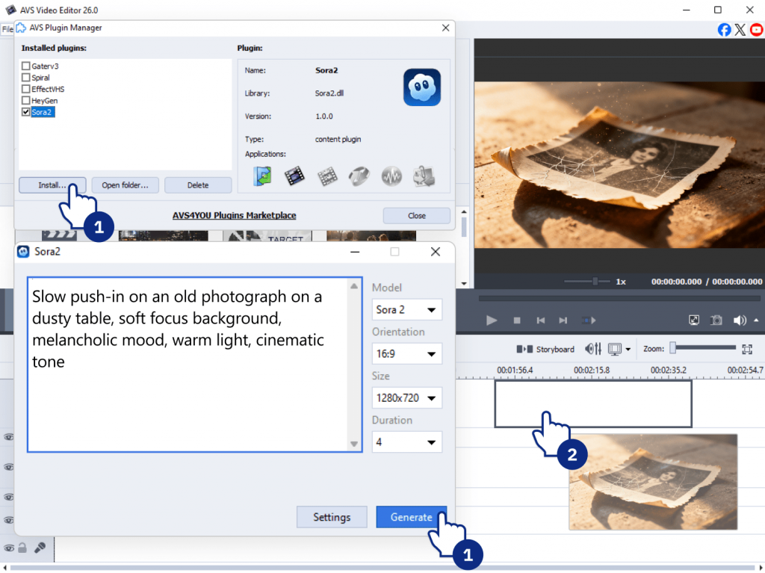Switch to Storyboard view
765x573 pixels.
click(x=546, y=349)
